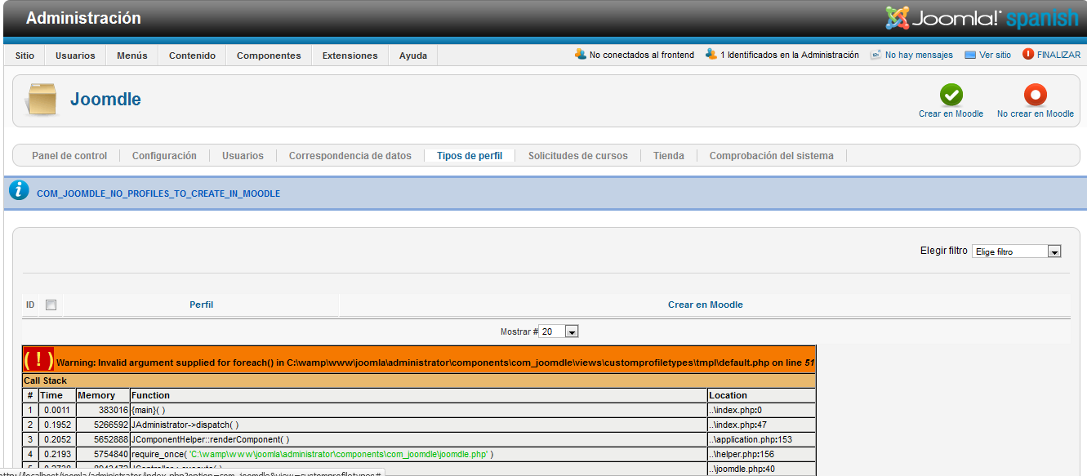Switch to Comprobación del sistema tab
Screen dimensions: 1087x476
tap(771, 155)
